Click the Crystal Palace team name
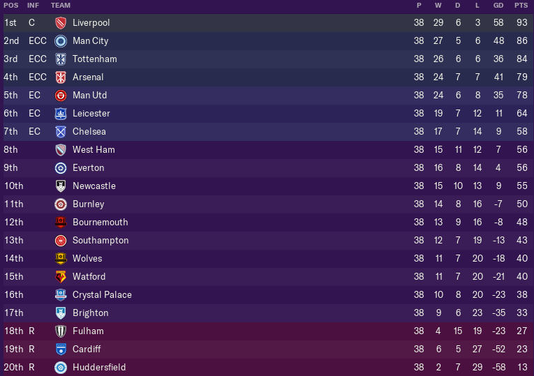Image resolution: width=534 pixels, height=376 pixels. 102,294
